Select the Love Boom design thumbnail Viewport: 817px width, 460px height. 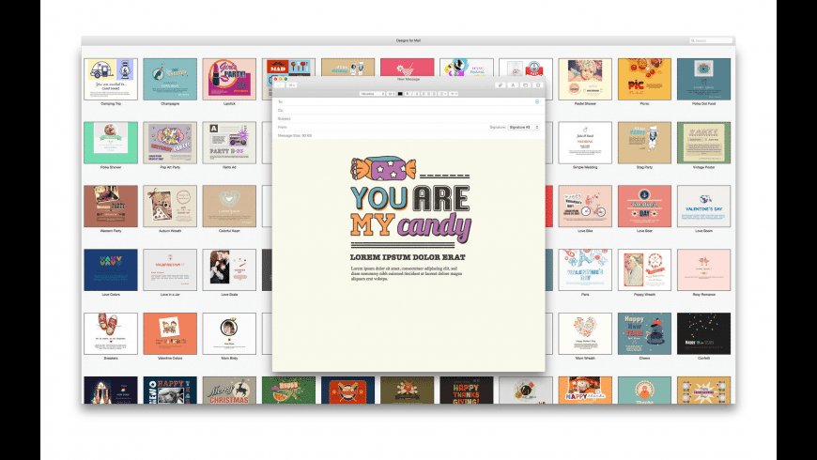[x=704, y=207]
